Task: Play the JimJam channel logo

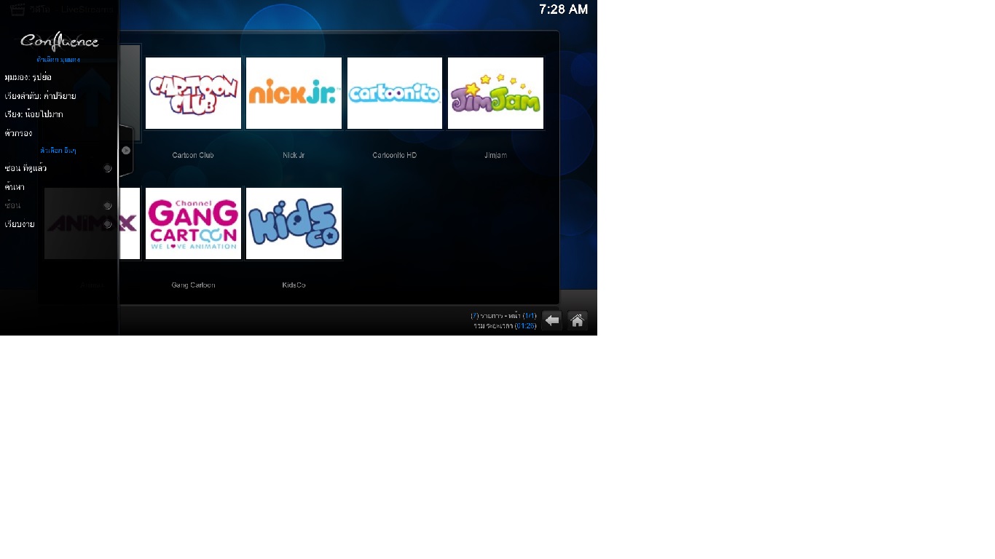Action: coord(495,93)
